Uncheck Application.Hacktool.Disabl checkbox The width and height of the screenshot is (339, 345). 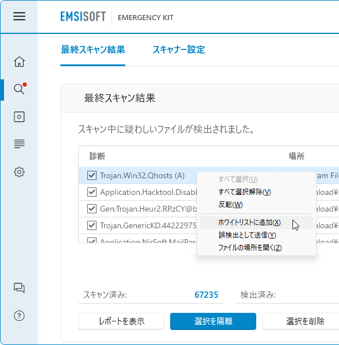coord(92,192)
